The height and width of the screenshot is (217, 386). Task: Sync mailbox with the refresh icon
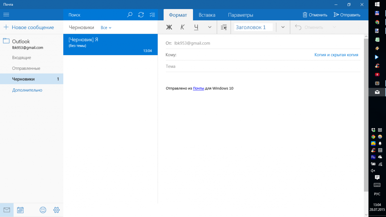141,15
